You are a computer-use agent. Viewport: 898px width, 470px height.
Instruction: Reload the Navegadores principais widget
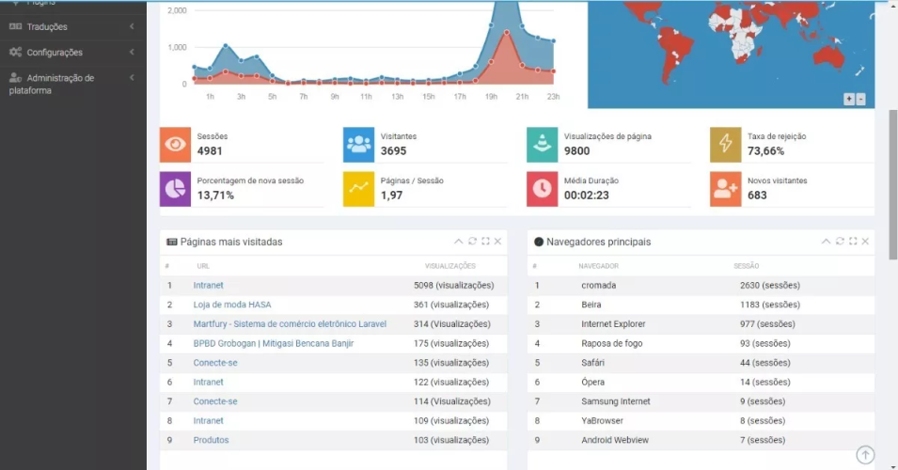pos(840,242)
